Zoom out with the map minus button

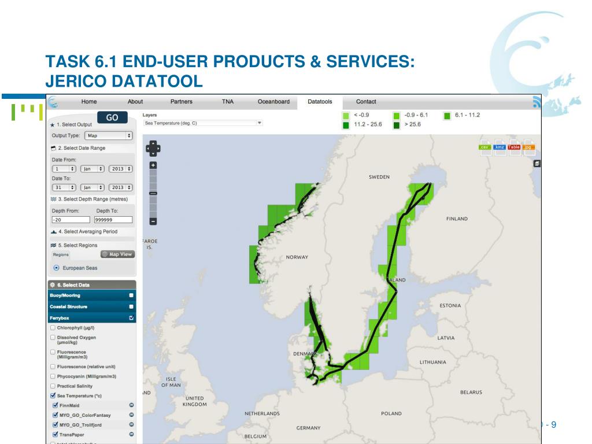coord(153,221)
